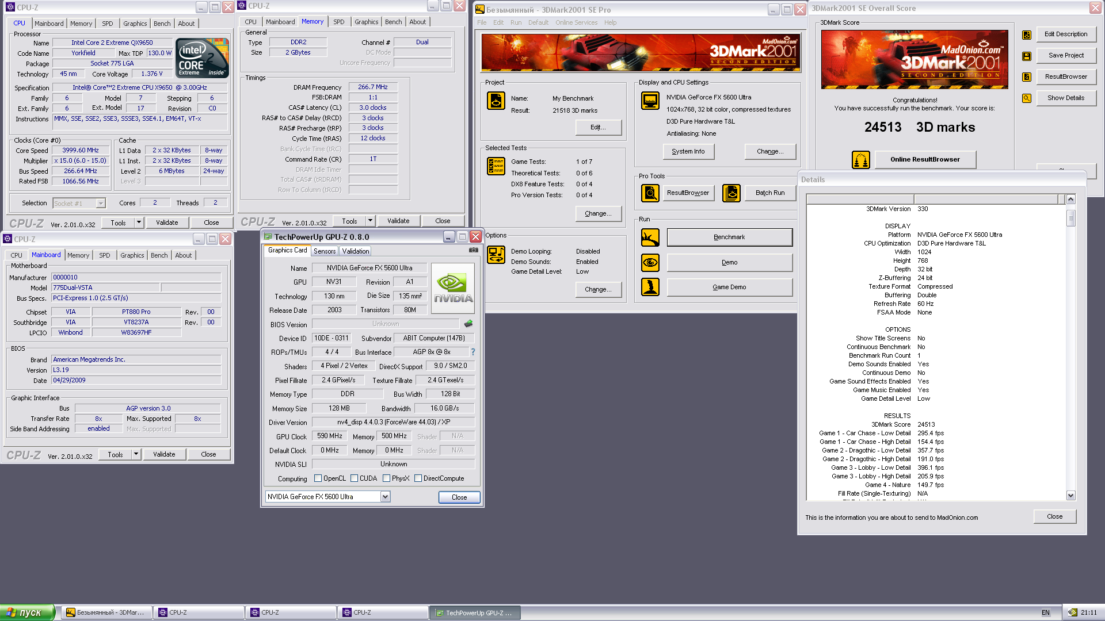
Task: Click the Batch Run button
Action: [x=769, y=193]
